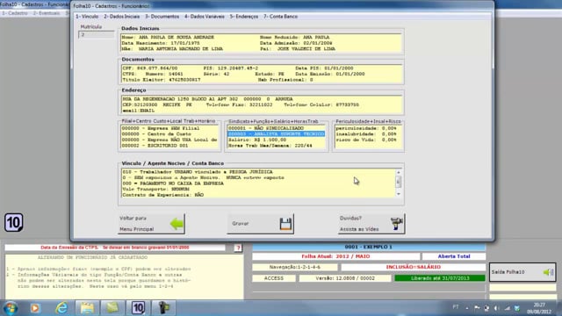Click the volume icon in system tray
562x316 pixels.
tap(496, 308)
